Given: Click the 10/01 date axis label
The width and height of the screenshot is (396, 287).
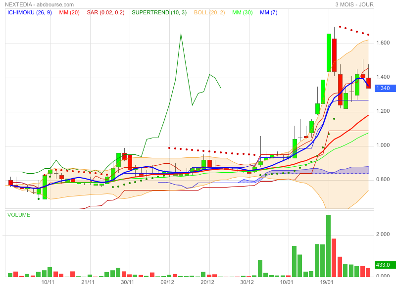Looking at the screenshot, I should point(287,282).
